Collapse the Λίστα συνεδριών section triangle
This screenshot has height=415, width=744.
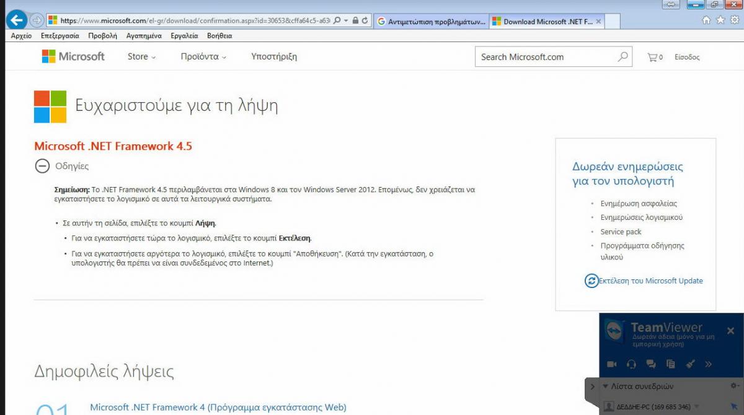tap(606, 387)
